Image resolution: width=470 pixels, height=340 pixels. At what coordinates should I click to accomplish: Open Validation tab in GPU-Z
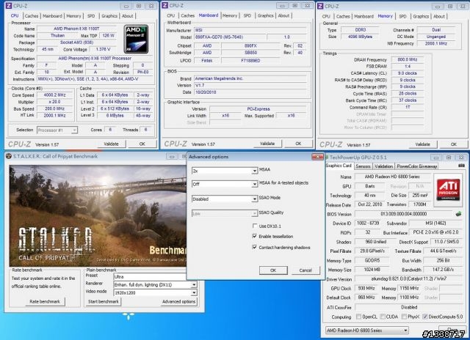[x=383, y=166]
